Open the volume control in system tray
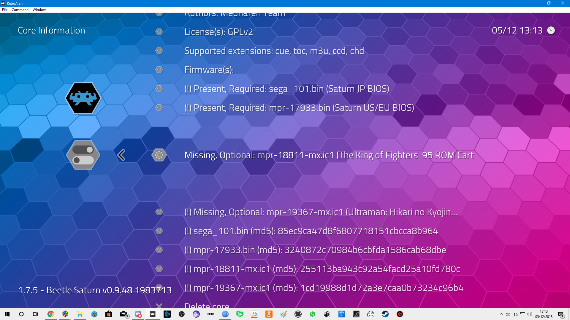570x320 pixels. (530, 314)
